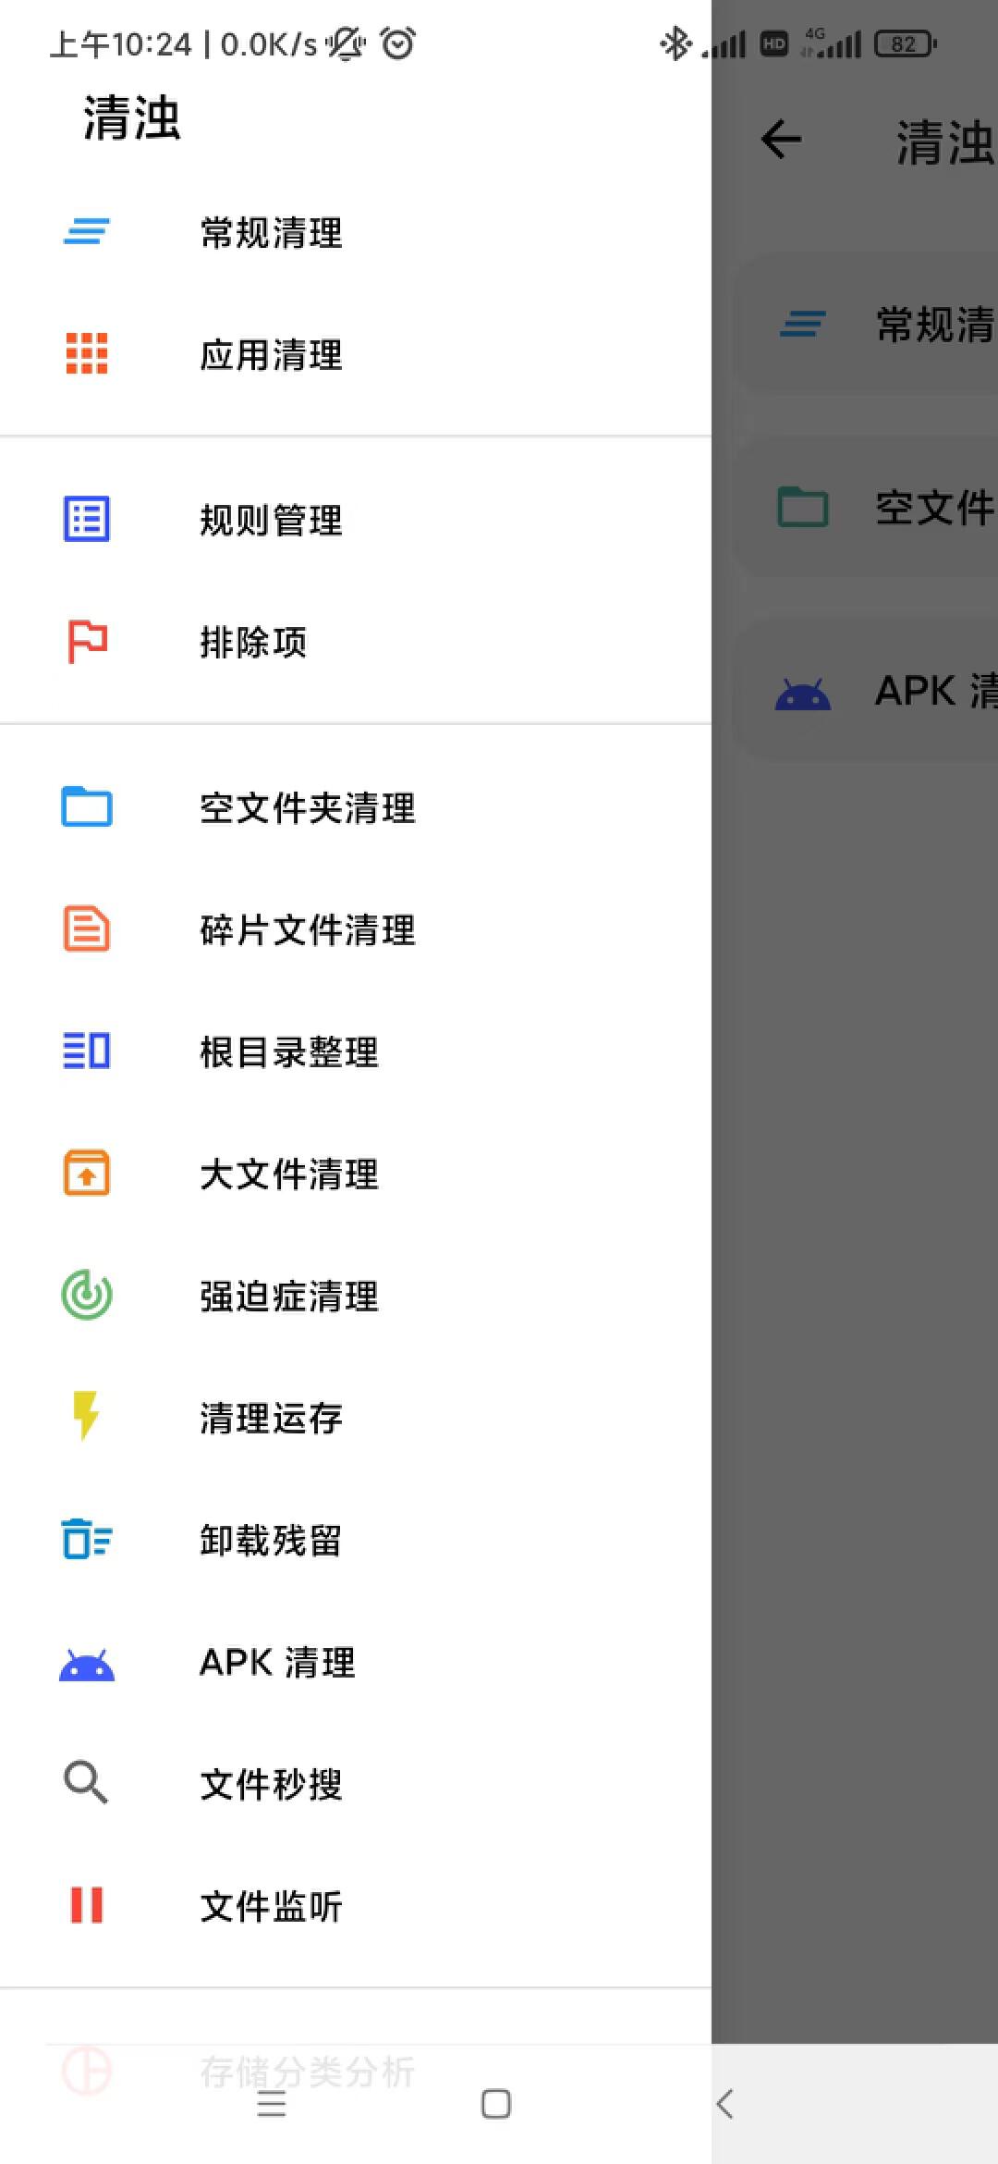Tap the system back chevron

[x=724, y=2104]
